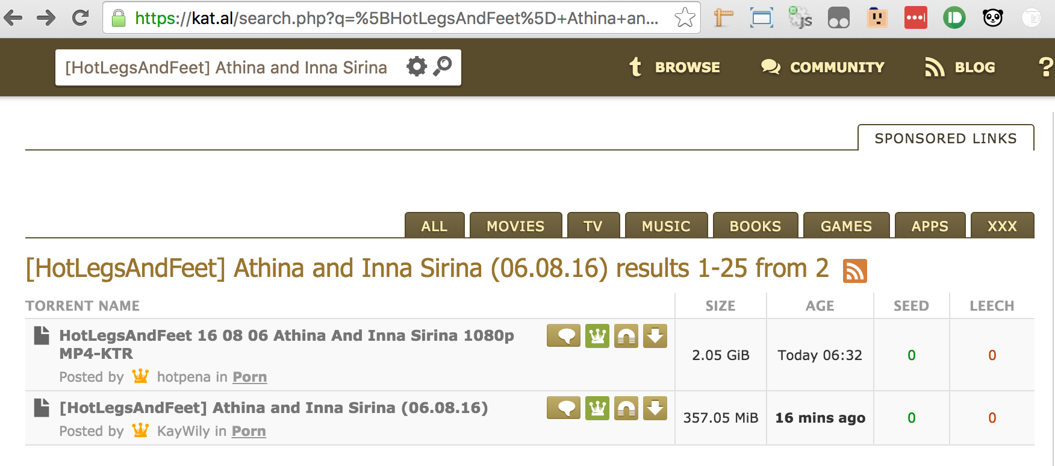Screen dimensions: 1055x466
Task: Select the APPS category tab
Action: pyautogui.click(x=930, y=226)
